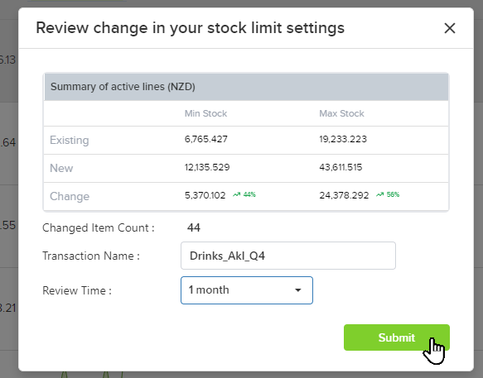Click the 44% Min Stock change indicator
Screen dimensions: 483x378
pyautogui.click(x=249, y=194)
